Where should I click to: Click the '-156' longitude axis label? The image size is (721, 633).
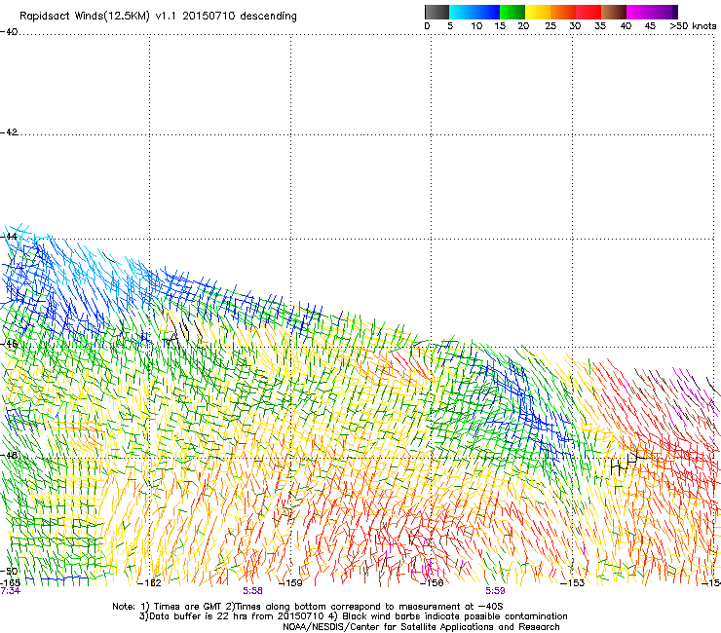click(432, 583)
